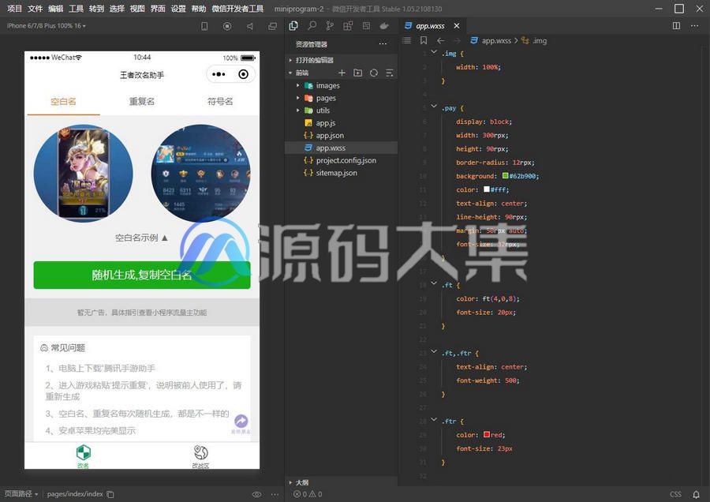Viewport: 710px width, 502px height.
Task: Open the Extensions panel icon
Action: pyautogui.click(x=348, y=26)
